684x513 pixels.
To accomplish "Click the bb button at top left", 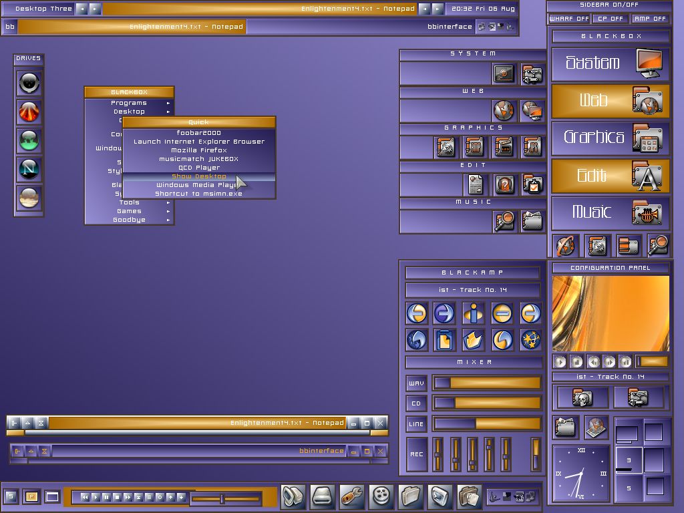I will [x=9, y=27].
